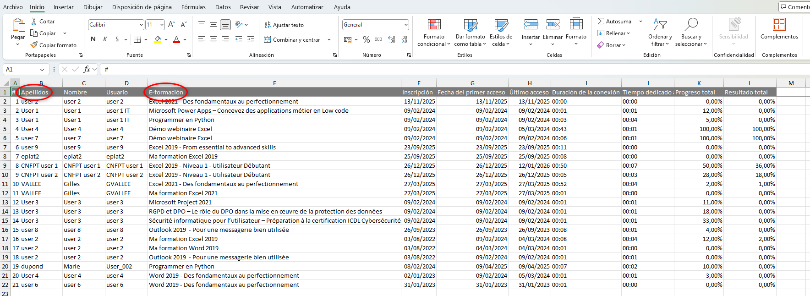Click the Copiar icon

(34, 33)
